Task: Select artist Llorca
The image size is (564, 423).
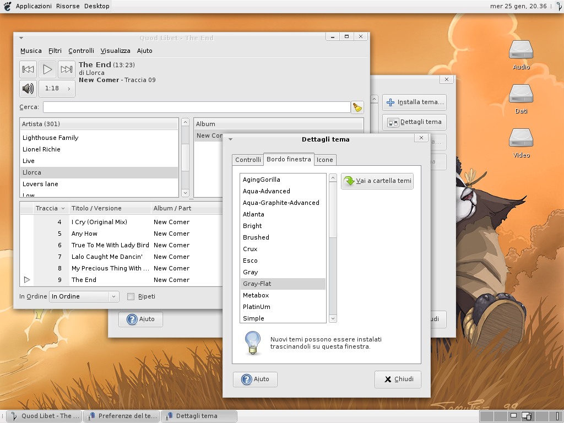Action: (x=99, y=172)
